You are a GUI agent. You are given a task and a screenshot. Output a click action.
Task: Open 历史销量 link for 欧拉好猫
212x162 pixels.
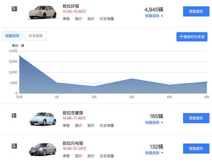tap(107, 19)
